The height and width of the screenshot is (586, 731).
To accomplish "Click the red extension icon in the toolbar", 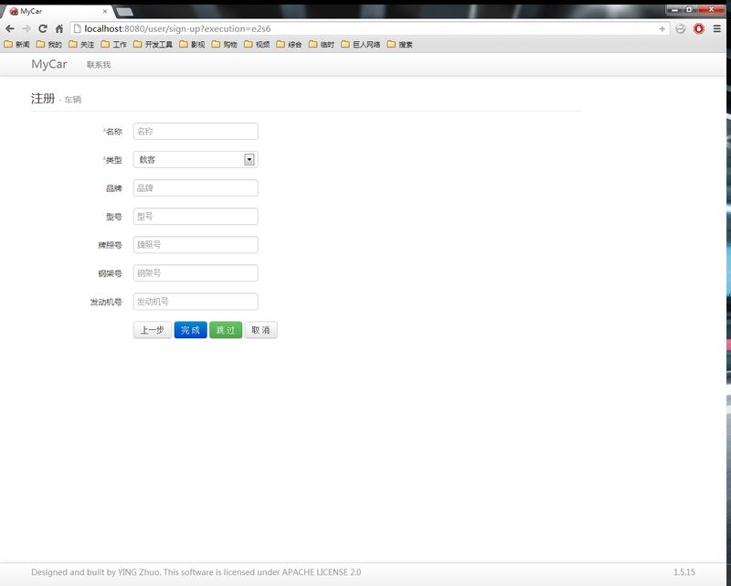I will point(699,29).
